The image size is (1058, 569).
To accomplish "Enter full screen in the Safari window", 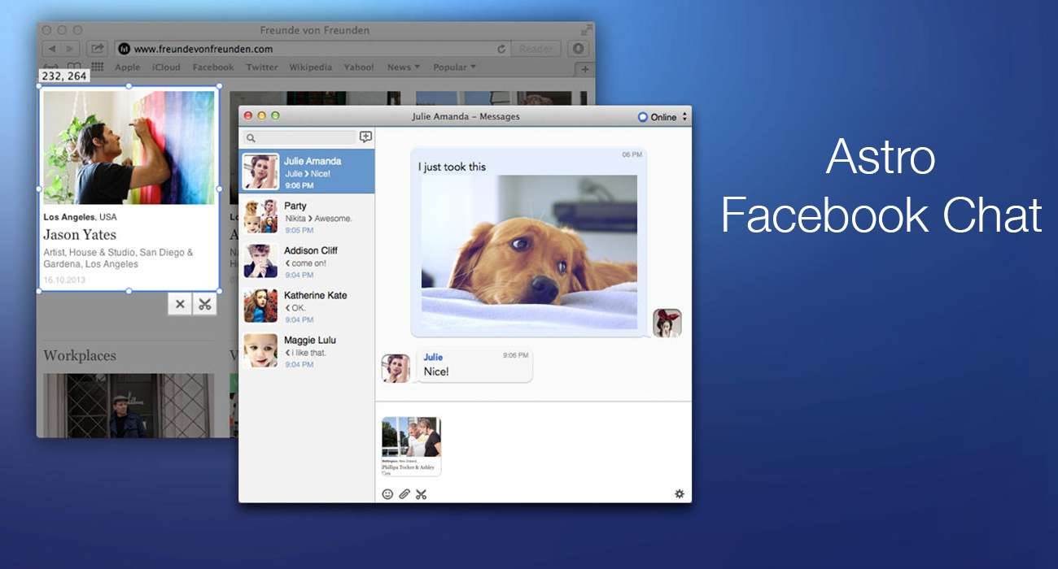I will (x=587, y=30).
